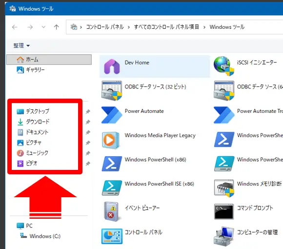The width and height of the screenshot is (283, 249).
Task: Launch Power Automate Troubleshooter icon at right
Action: [x=224, y=115]
